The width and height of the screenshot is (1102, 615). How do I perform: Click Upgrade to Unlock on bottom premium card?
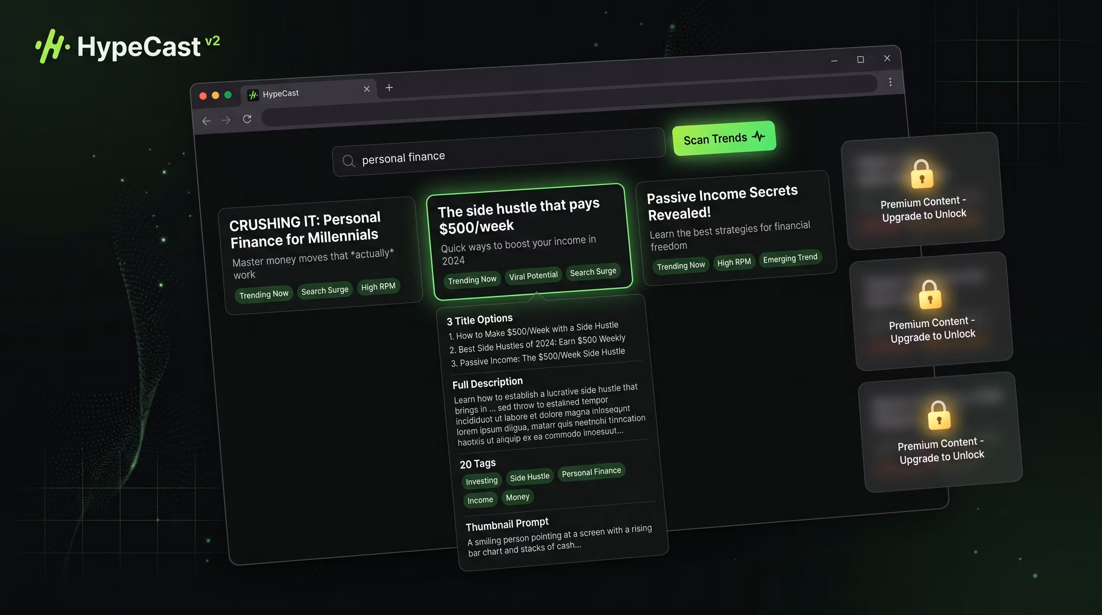pos(942,457)
